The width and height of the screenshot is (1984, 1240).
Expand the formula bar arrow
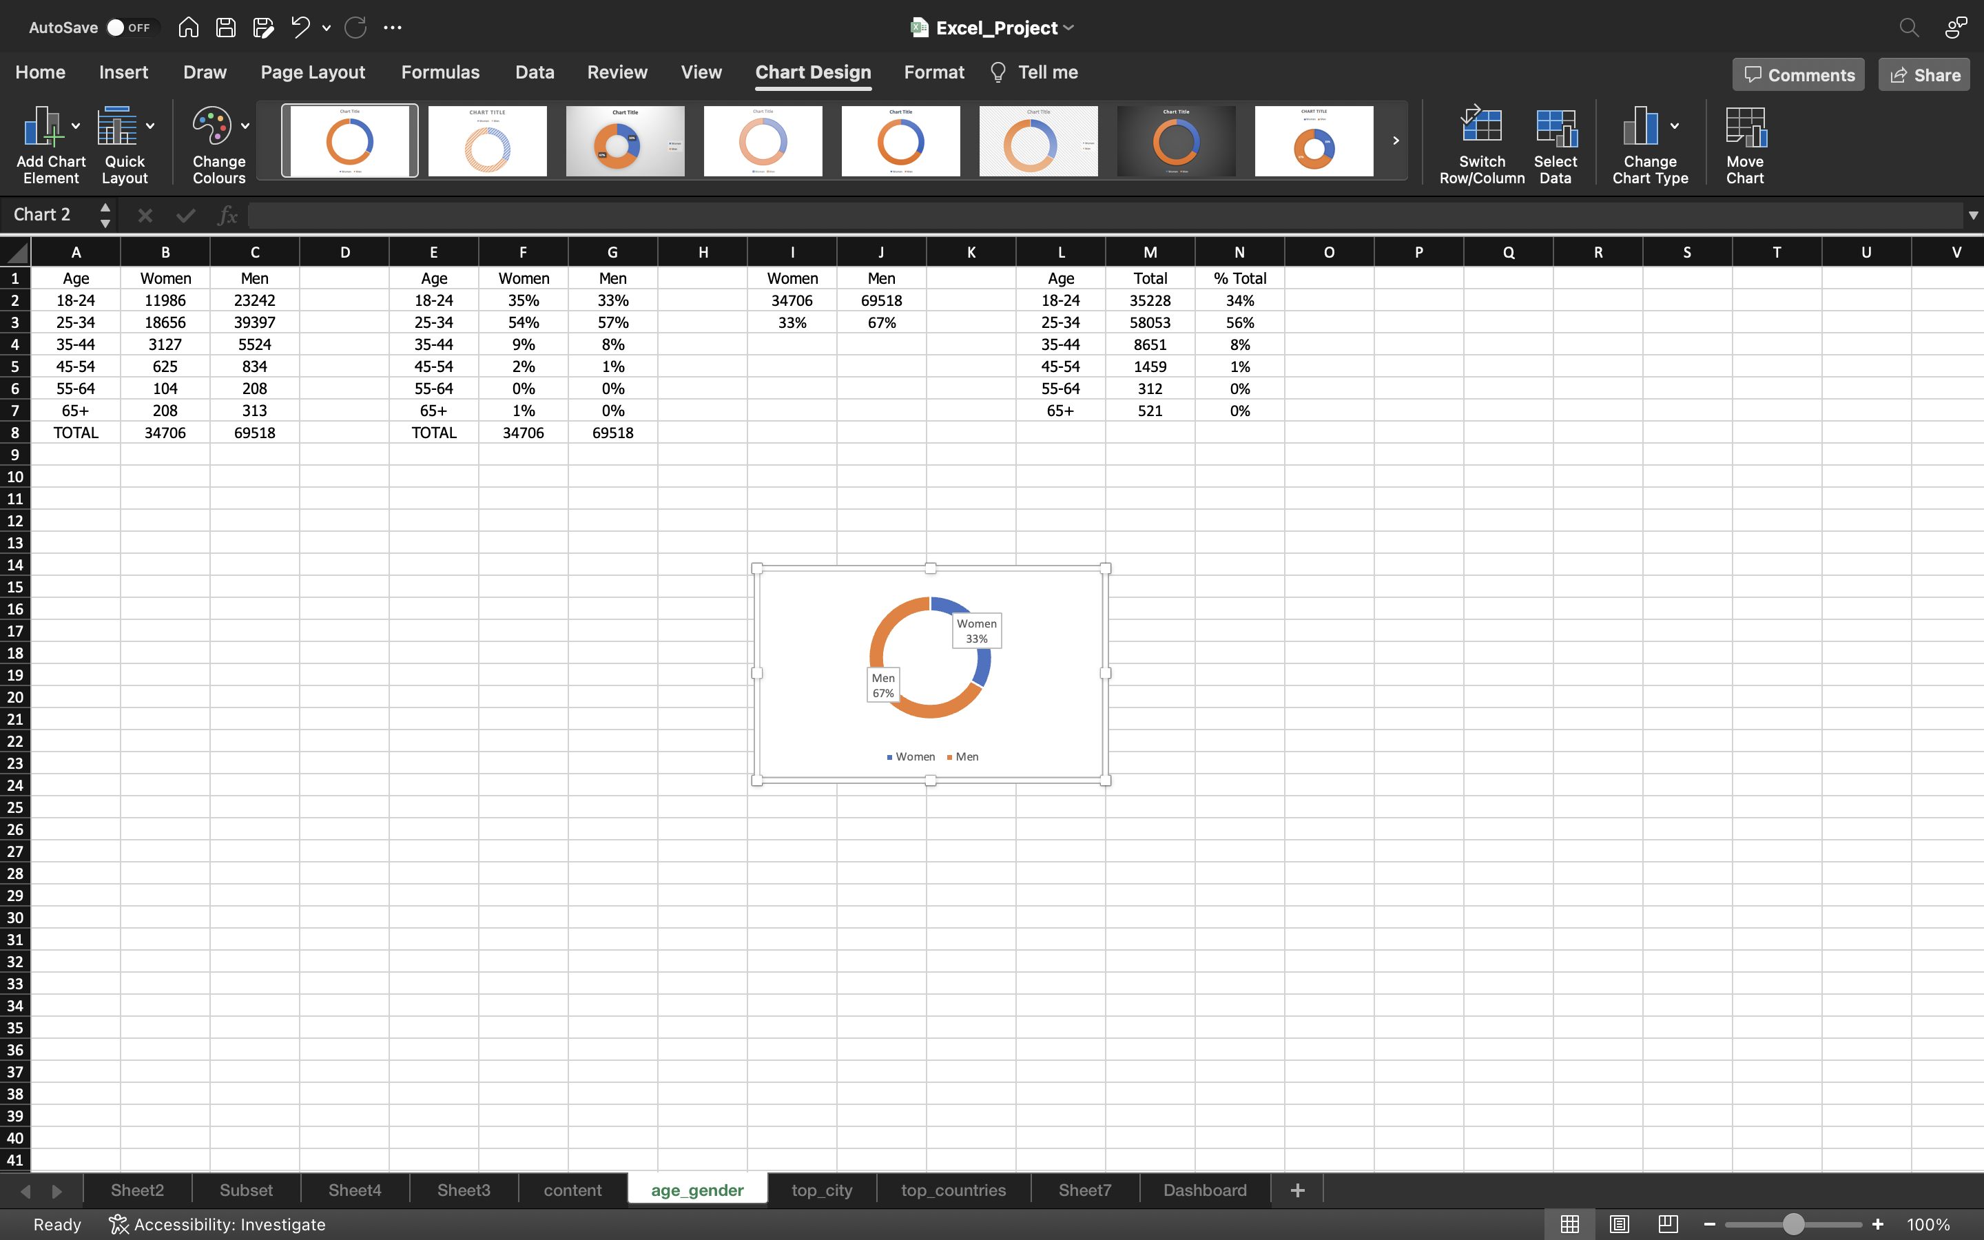(x=1972, y=215)
